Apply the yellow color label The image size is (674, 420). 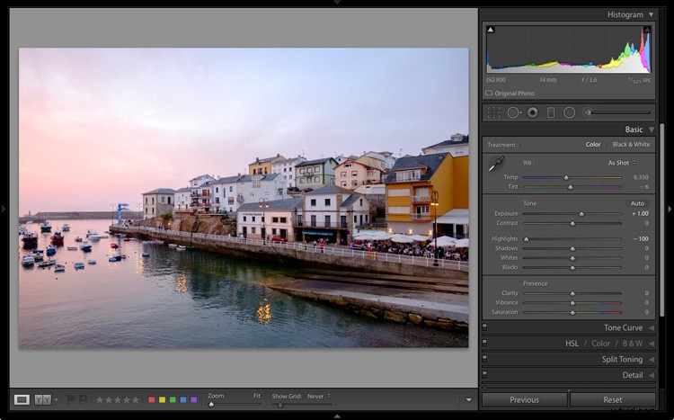pyautogui.click(x=162, y=400)
